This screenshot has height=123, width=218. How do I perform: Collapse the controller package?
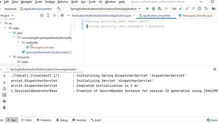(18, 42)
